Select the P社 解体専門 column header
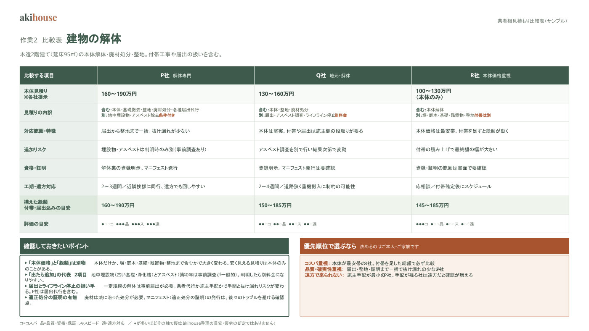The width and height of the screenshot is (589, 331). coord(176,76)
